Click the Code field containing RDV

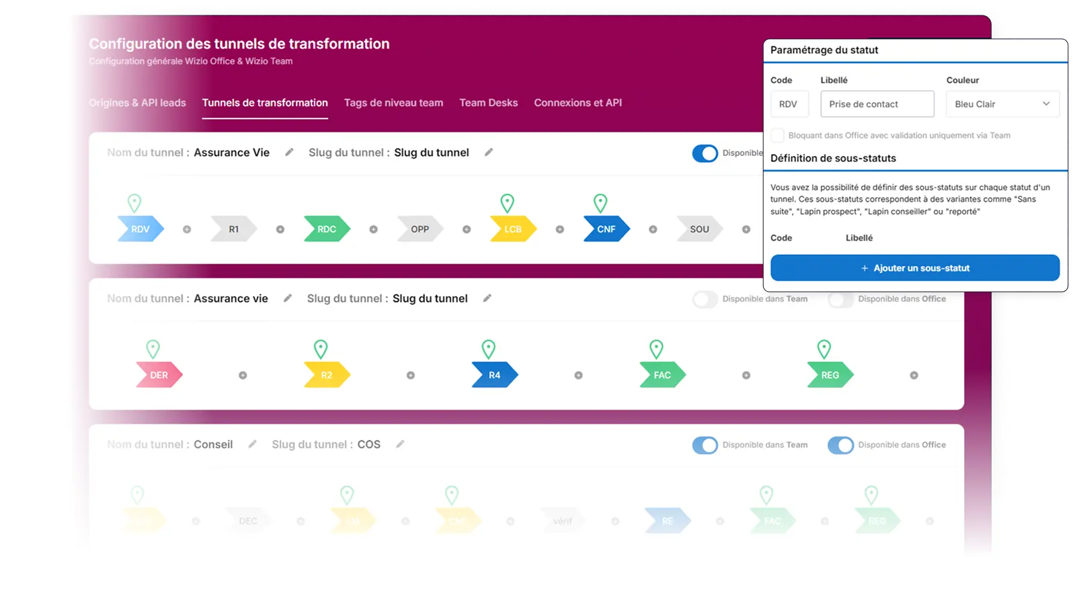click(x=789, y=104)
